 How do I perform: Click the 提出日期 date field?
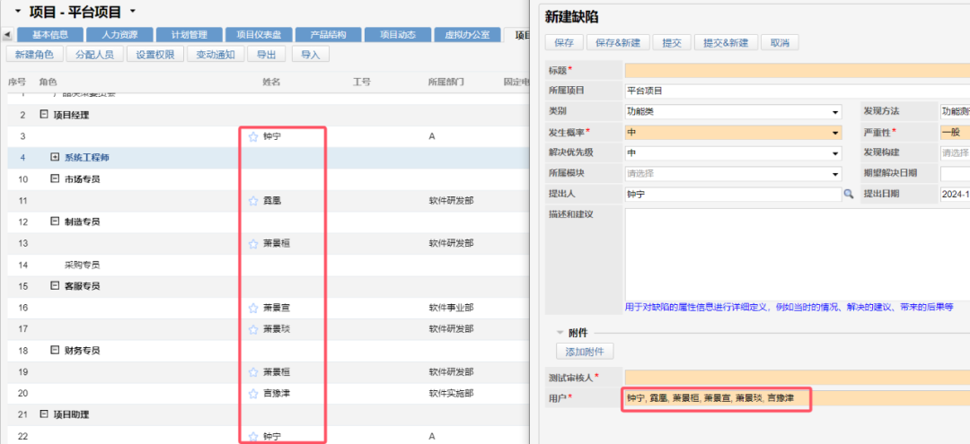pos(955,194)
